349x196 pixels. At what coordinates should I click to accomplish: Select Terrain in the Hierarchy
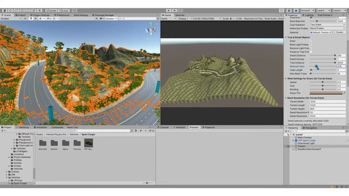click(302, 146)
